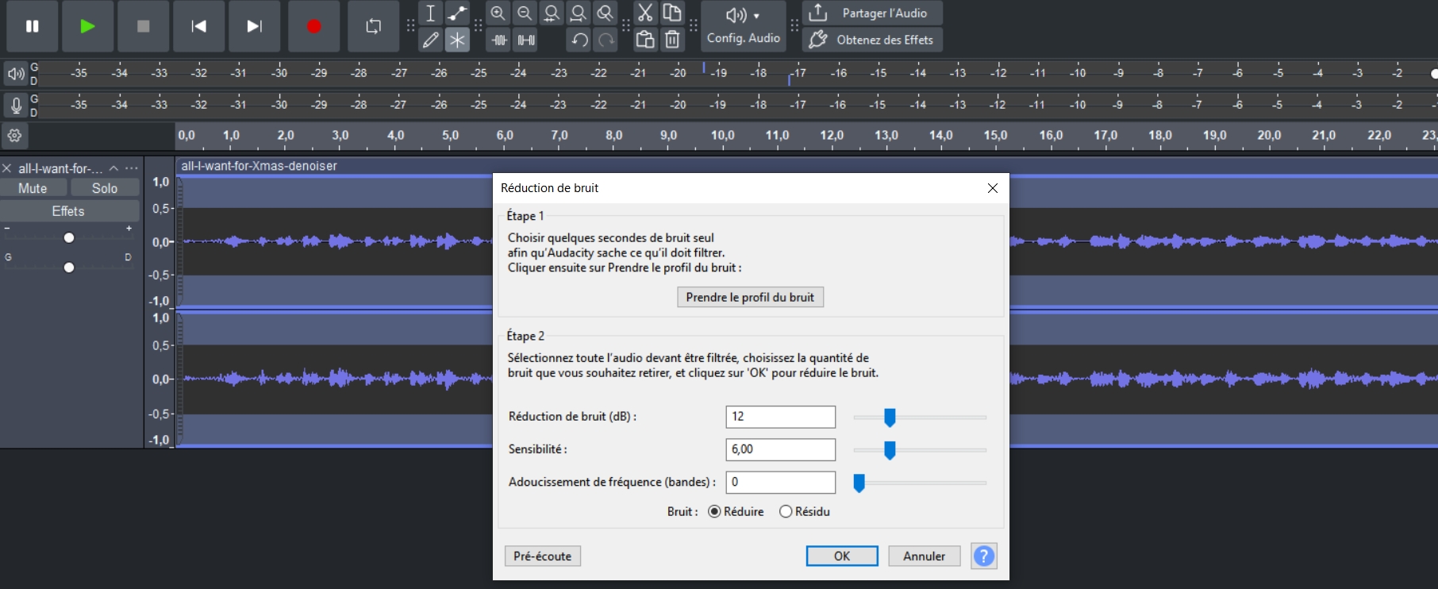1438x589 pixels.
Task: Pick the Draw pencil tool
Action: tap(430, 40)
